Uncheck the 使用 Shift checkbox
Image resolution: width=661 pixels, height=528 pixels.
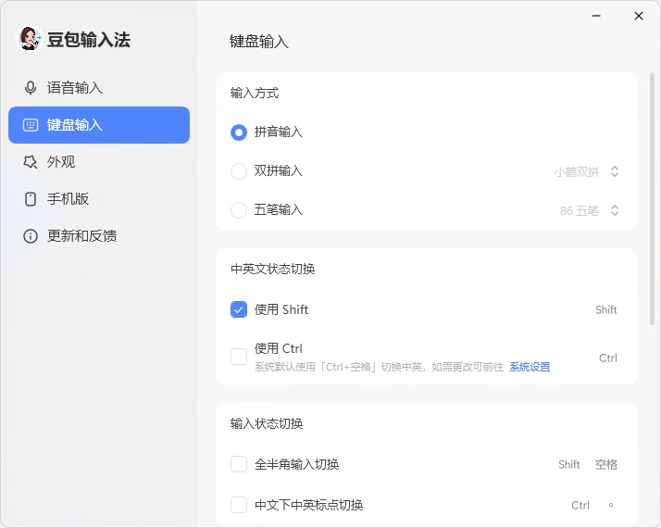(x=239, y=309)
